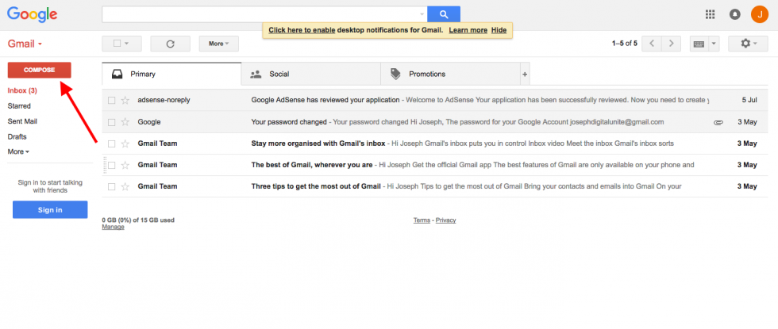Tick the checkbox for Google password email
The height and width of the screenshot is (329, 778).
pyautogui.click(x=112, y=122)
